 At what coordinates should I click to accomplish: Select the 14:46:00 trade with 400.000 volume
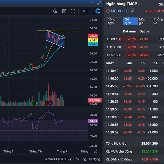[x=134, y=78]
